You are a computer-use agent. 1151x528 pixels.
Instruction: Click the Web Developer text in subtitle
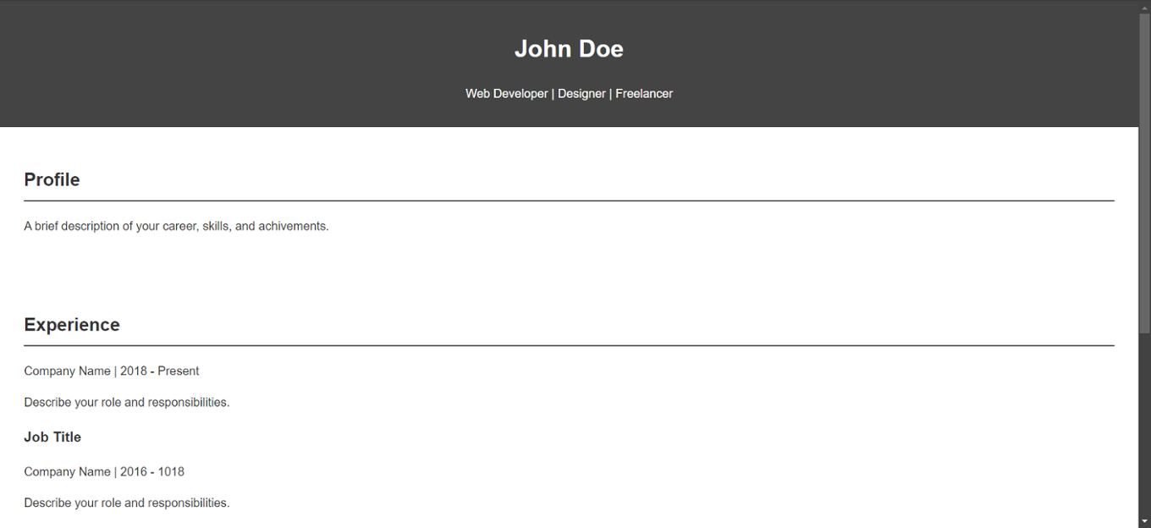point(506,94)
